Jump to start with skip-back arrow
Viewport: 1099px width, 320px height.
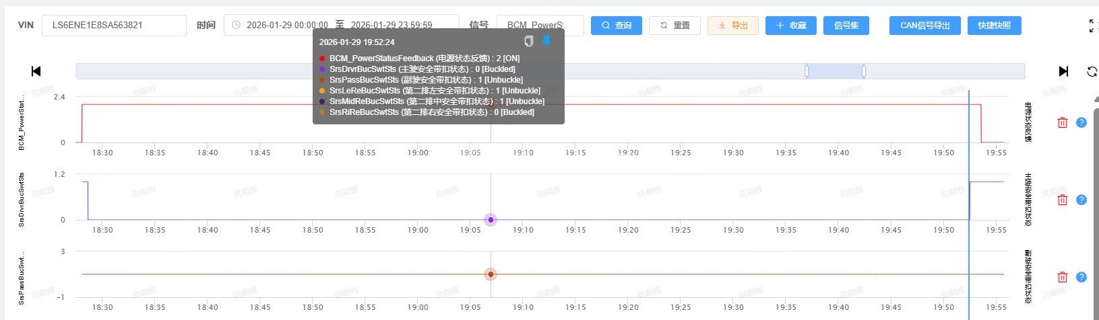click(x=36, y=71)
